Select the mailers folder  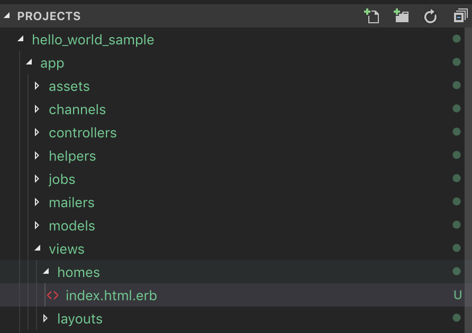(71, 202)
